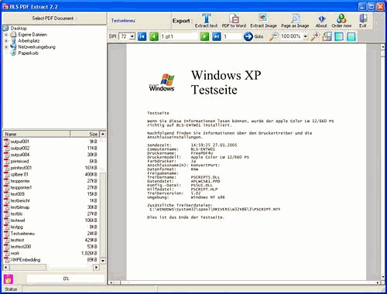Select file testexel in list

point(18,220)
